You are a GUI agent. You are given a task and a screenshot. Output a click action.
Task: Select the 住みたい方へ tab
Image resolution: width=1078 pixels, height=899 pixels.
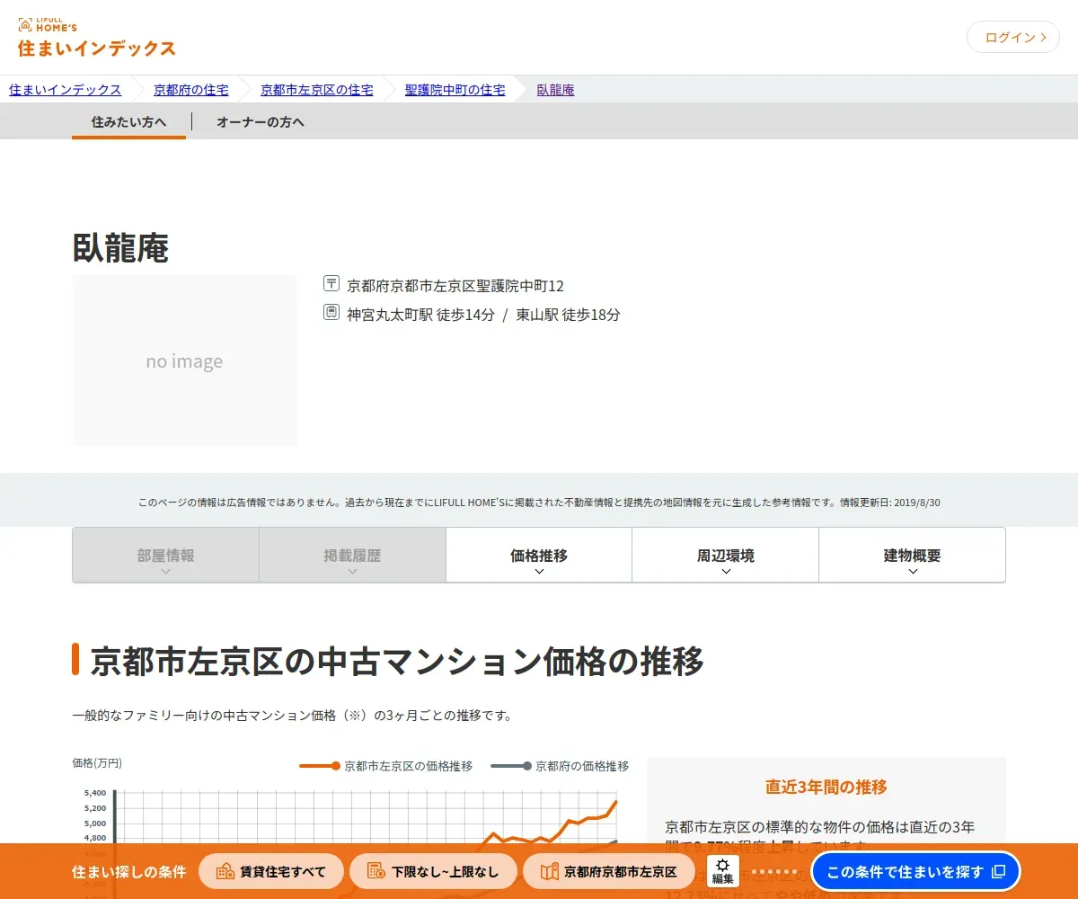pyautogui.click(x=128, y=121)
